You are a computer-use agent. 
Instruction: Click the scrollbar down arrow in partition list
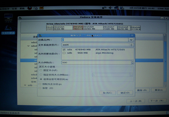[165, 86]
